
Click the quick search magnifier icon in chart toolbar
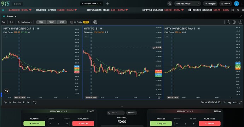click(x=228, y=22)
